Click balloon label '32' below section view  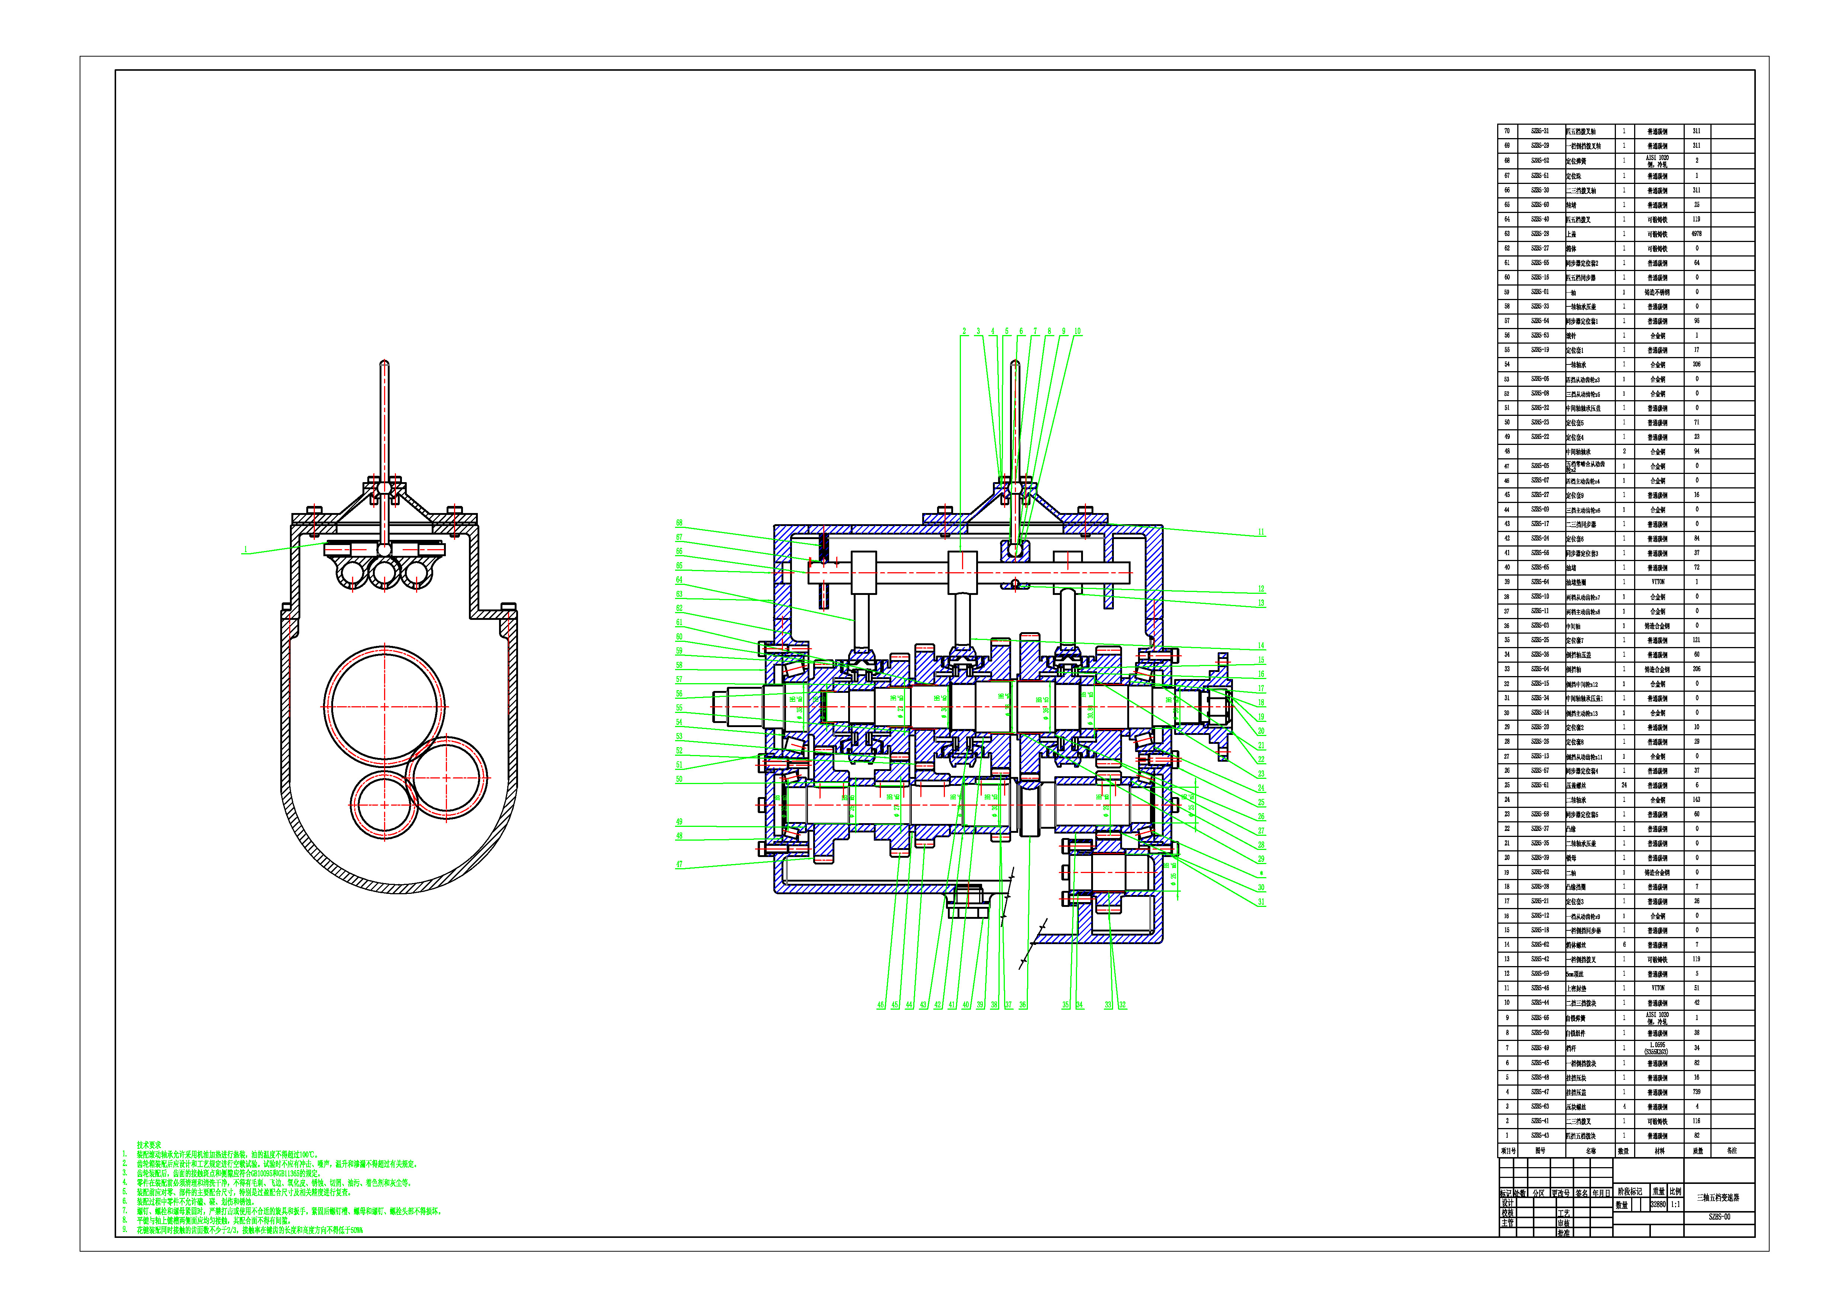tap(1122, 1005)
